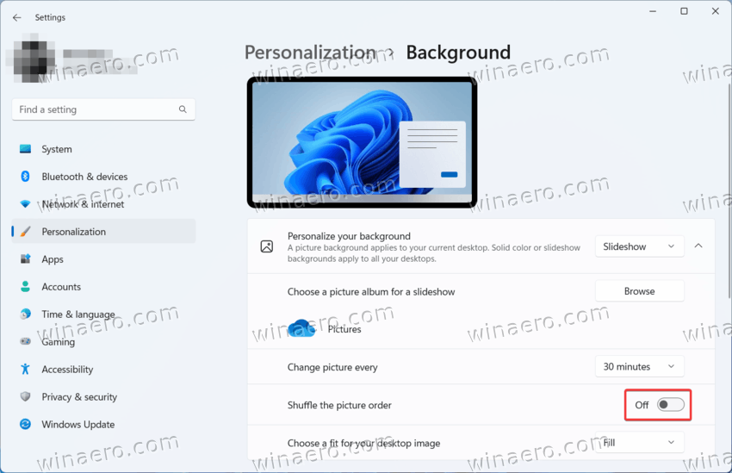This screenshot has height=473, width=732.
Task: Click the user profile avatar
Action: click(x=34, y=59)
